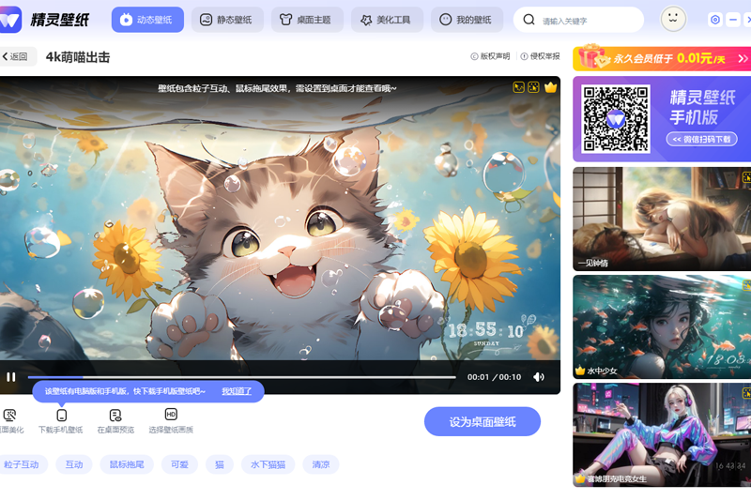Click the gold crown VIP icon on the preview
The image size is (751, 500).
pyautogui.click(x=550, y=87)
